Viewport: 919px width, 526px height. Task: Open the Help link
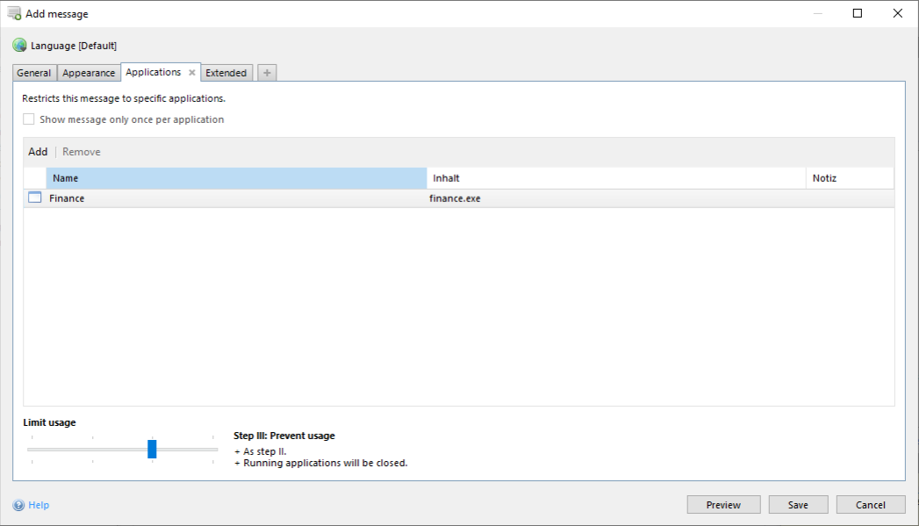click(39, 504)
